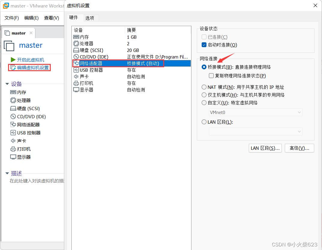Screen dimensions: 322x250
Task: Collapse the 设备 section in main window
Action: tap(7, 84)
